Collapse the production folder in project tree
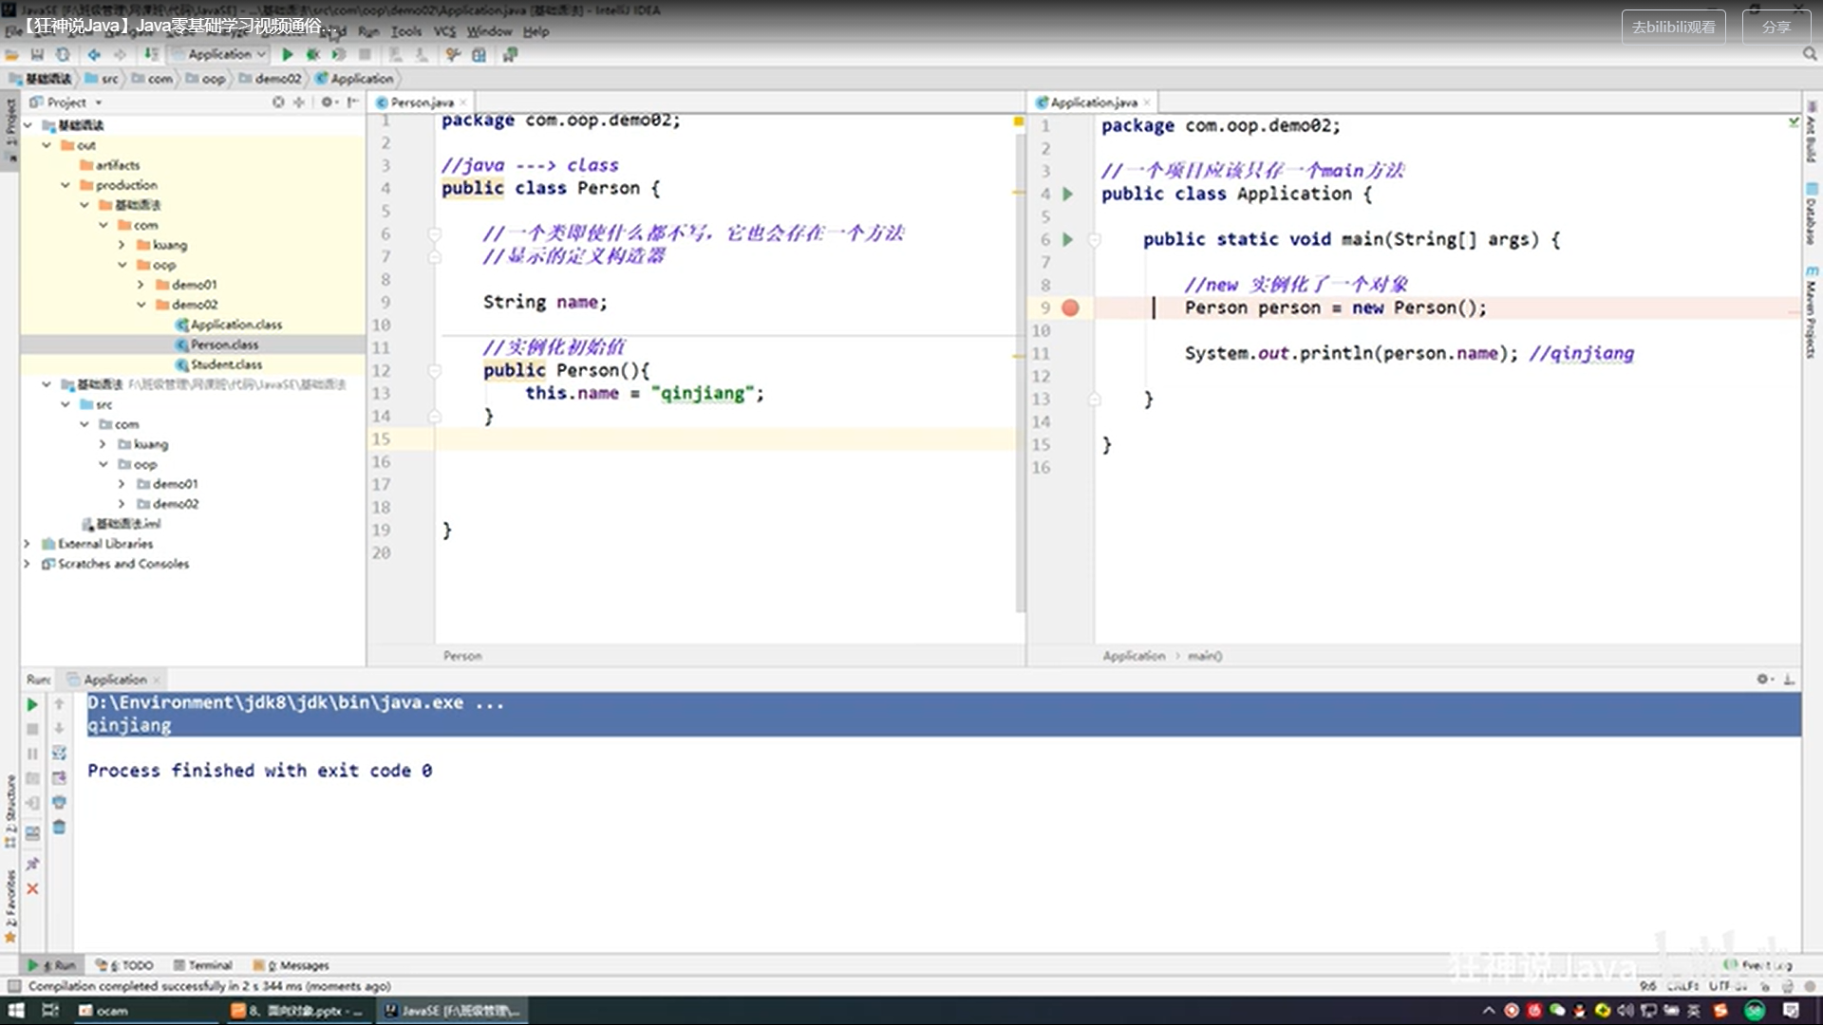This screenshot has width=1823, height=1025. tap(66, 185)
